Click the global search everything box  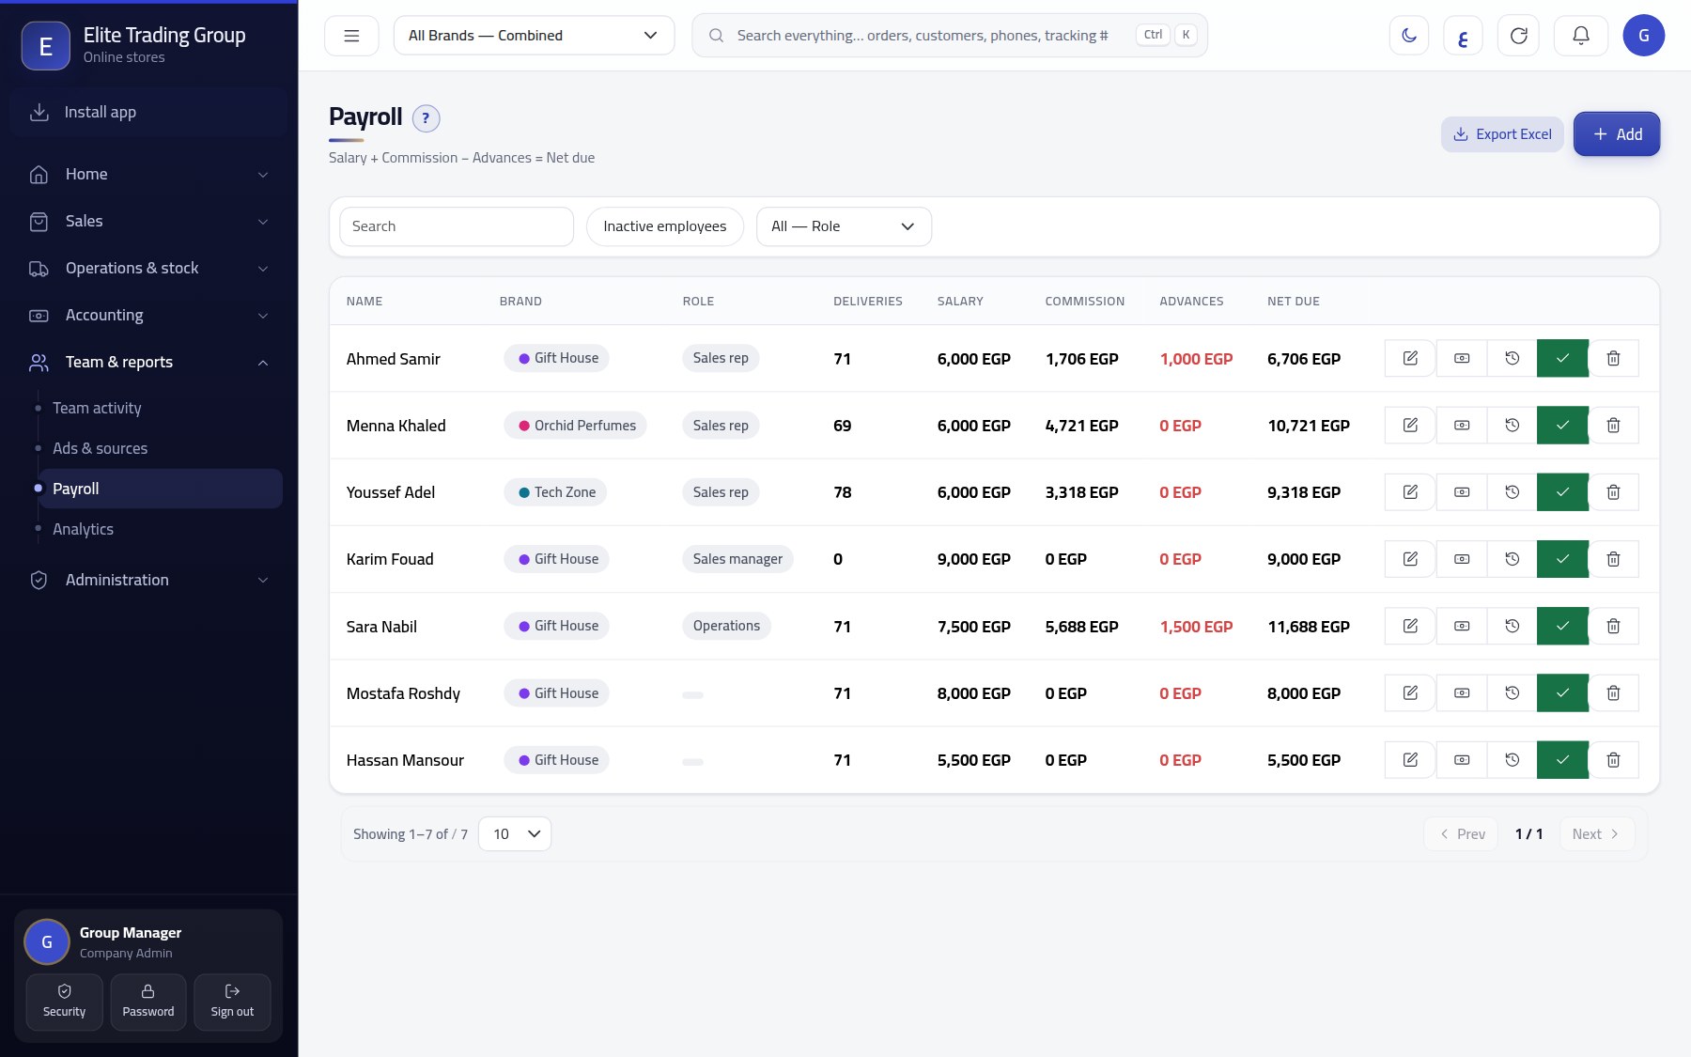click(x=950, y=36)
